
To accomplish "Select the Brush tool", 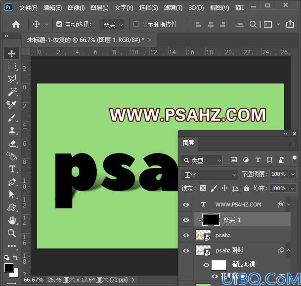I will pyautogui.click(x=12, y=118).
